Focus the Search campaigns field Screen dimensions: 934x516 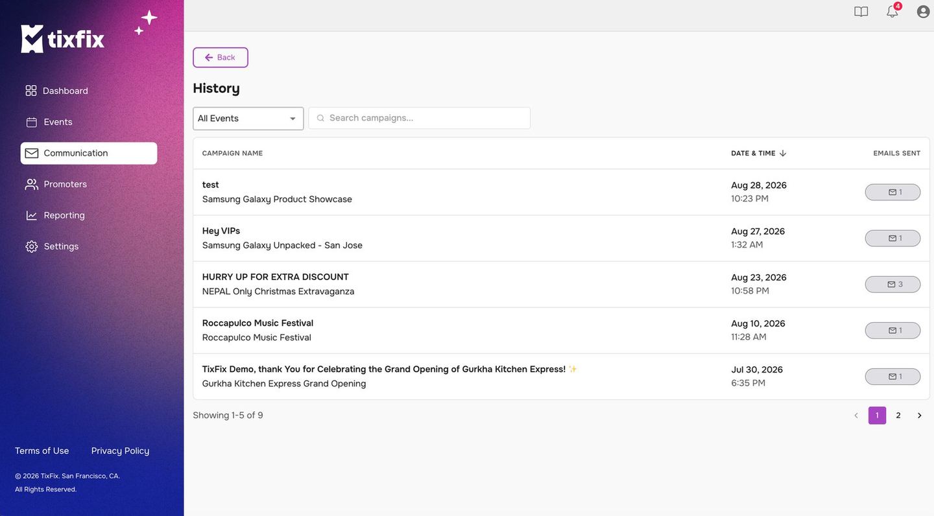(x=420, y=118)
